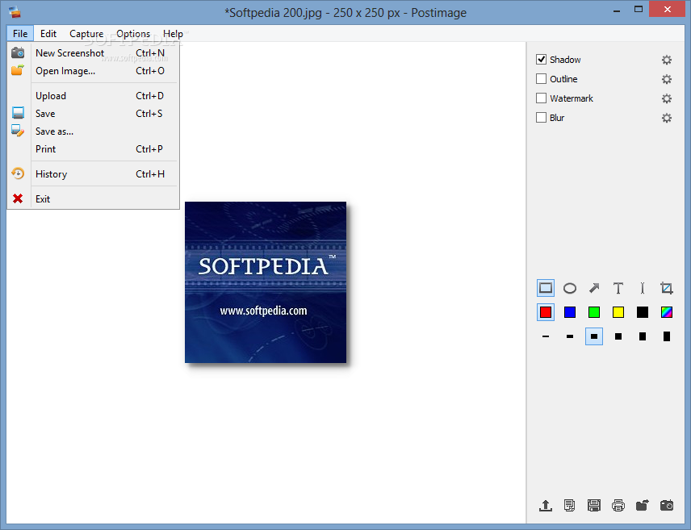Click the camera new screenshot icon
Image resolution: width=691 pixels, height=530 pixels.
[x=667, y=505]
